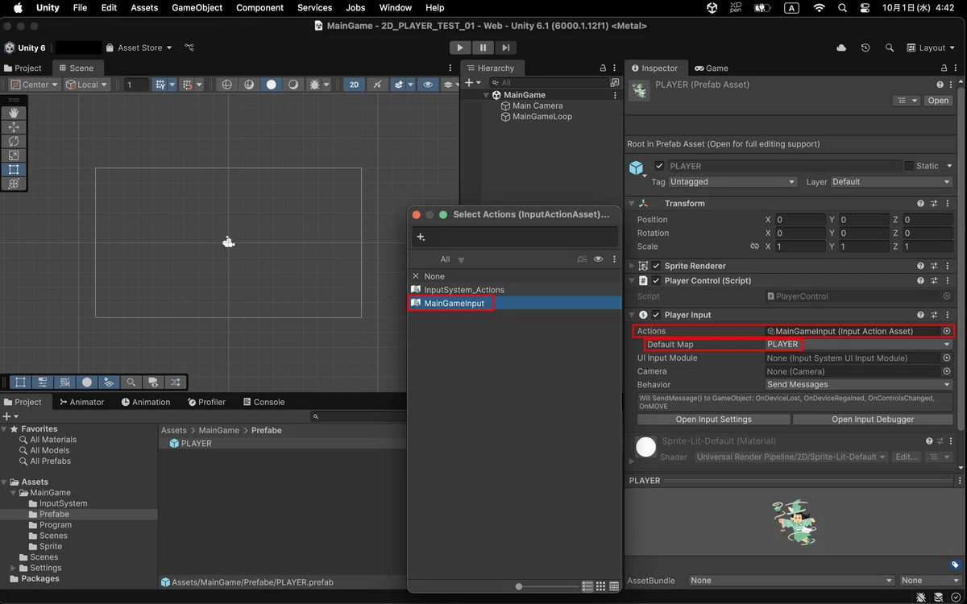Open the Layer Default dropdown
This screenshot has width=967, height=604.
point(891,182)
